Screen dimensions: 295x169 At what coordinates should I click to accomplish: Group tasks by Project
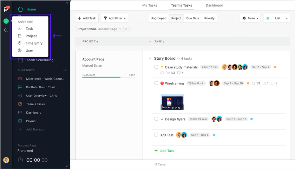(x=176, y=18)
